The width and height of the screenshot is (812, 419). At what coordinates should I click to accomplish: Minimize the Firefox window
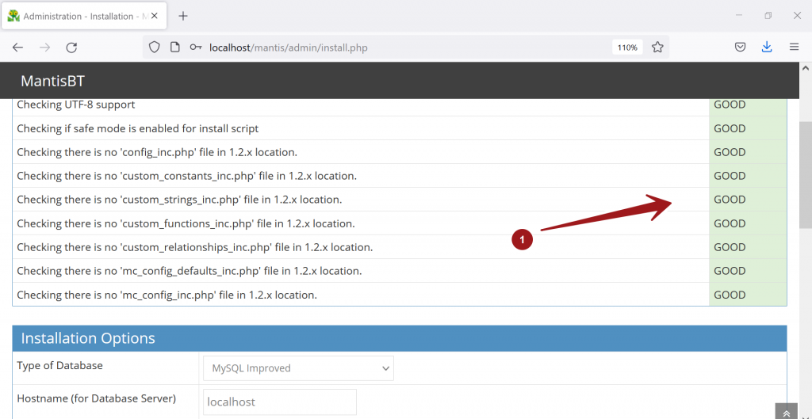739,16
